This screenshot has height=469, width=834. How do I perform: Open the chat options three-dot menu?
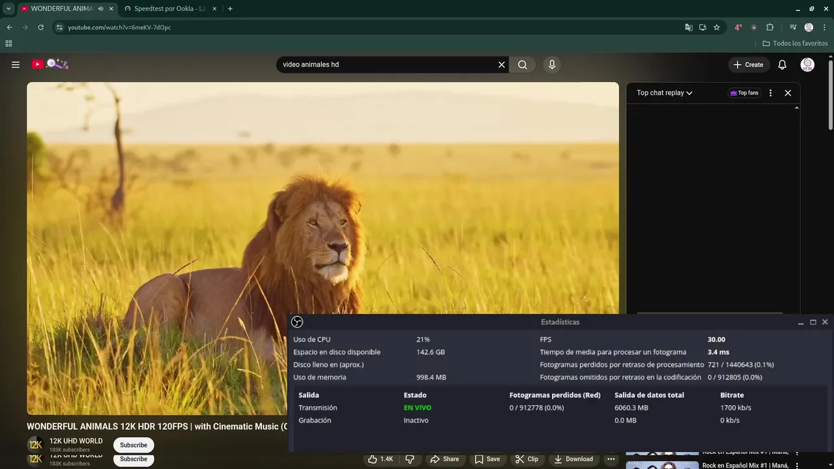coord(770,93)
